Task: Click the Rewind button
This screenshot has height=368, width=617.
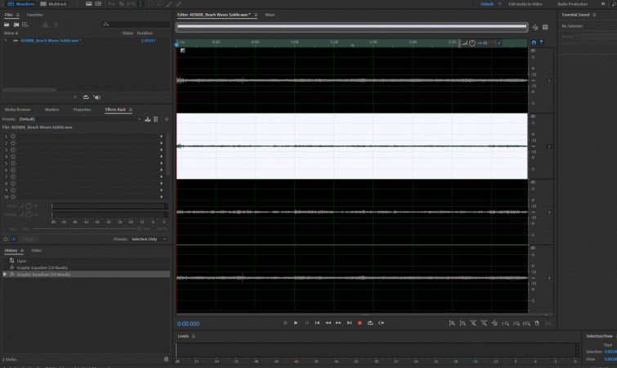Action: (328, 323)
